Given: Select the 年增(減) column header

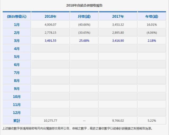Looking at the screenshot, I should click(x=152, y=17).
